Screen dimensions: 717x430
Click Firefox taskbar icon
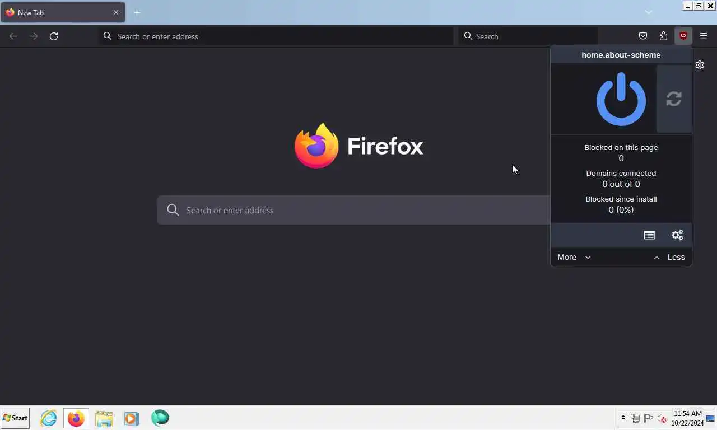click(x=76, y=418)
